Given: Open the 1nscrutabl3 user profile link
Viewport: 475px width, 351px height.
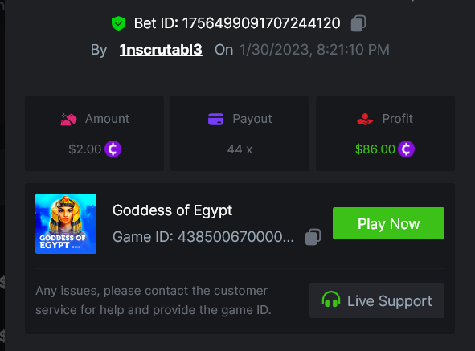Looking at the screenshot, I should [x=161, y=50].
